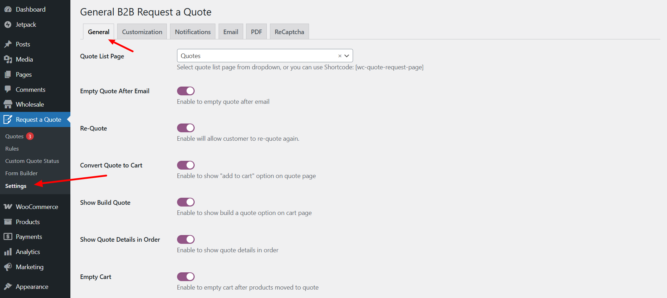Clear the Quotes selection with the x
The image size is (667, 298).
point(340,56)
